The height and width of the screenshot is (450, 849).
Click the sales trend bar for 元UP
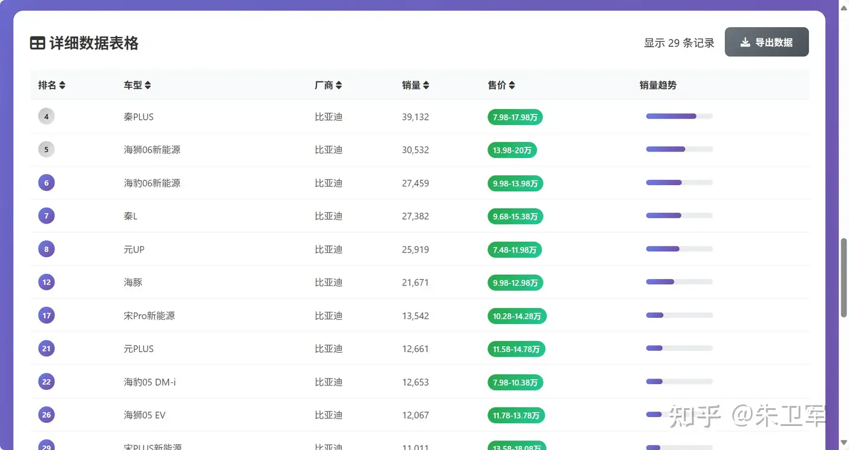pyautogui.click(x=679, y=249)
